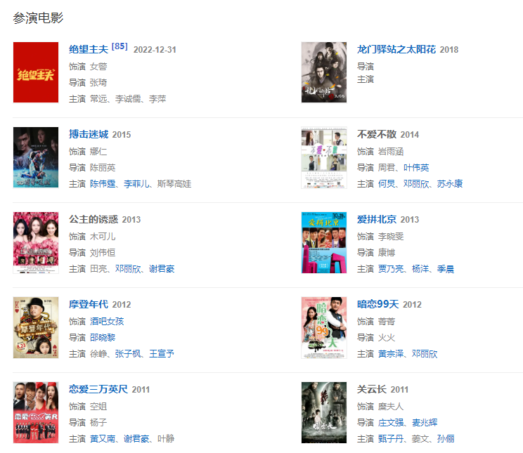The height and width of the screenshot is (453, 523).
Task: Click the 龙门驿站之太阳花 poster image
Action: pos(324,72)
